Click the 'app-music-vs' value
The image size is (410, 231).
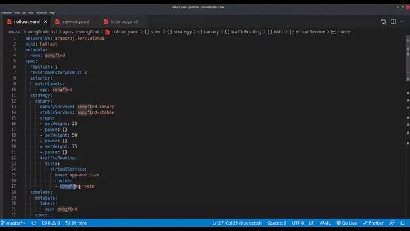pyautogui.click(x=84, y=175)
